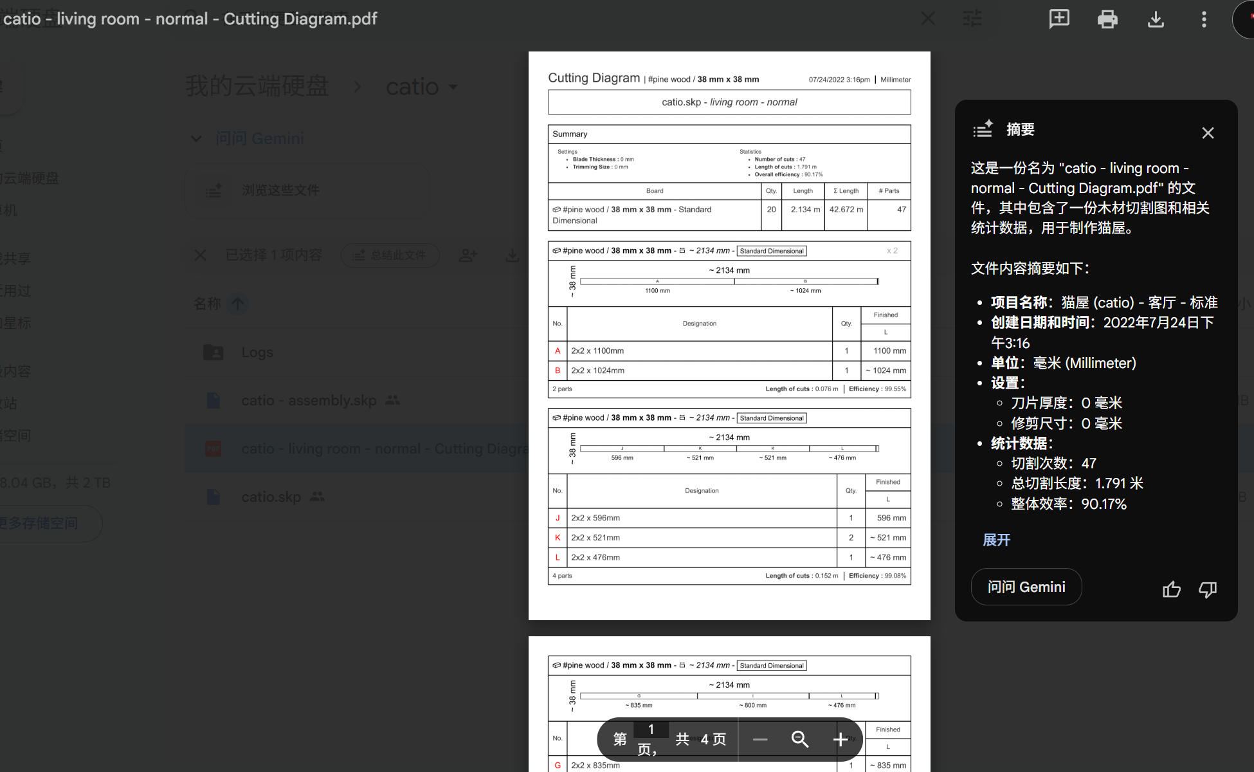Screen dimensions: 1254x772
Task: Click the page number input field
Action: coord(651,730)
